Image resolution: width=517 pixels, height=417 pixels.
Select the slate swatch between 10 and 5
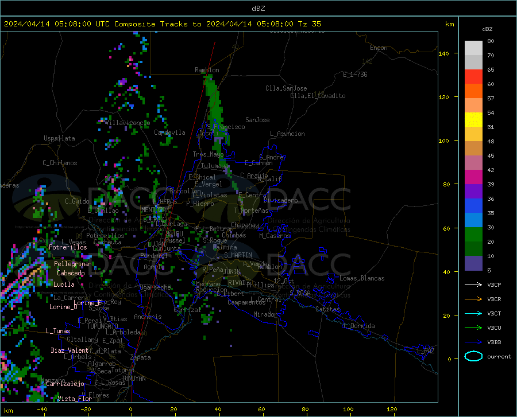473,263
